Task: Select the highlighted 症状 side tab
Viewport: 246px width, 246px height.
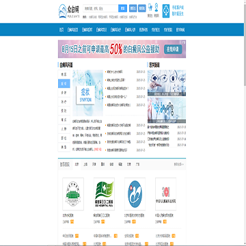Action: [x=64, y=83]
